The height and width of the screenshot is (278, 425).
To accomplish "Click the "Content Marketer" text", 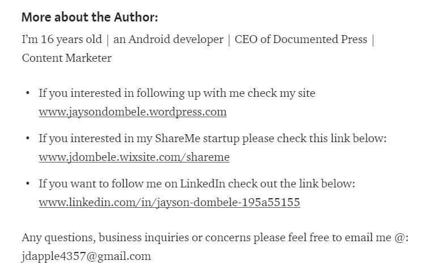I will [x=66, y=58].
